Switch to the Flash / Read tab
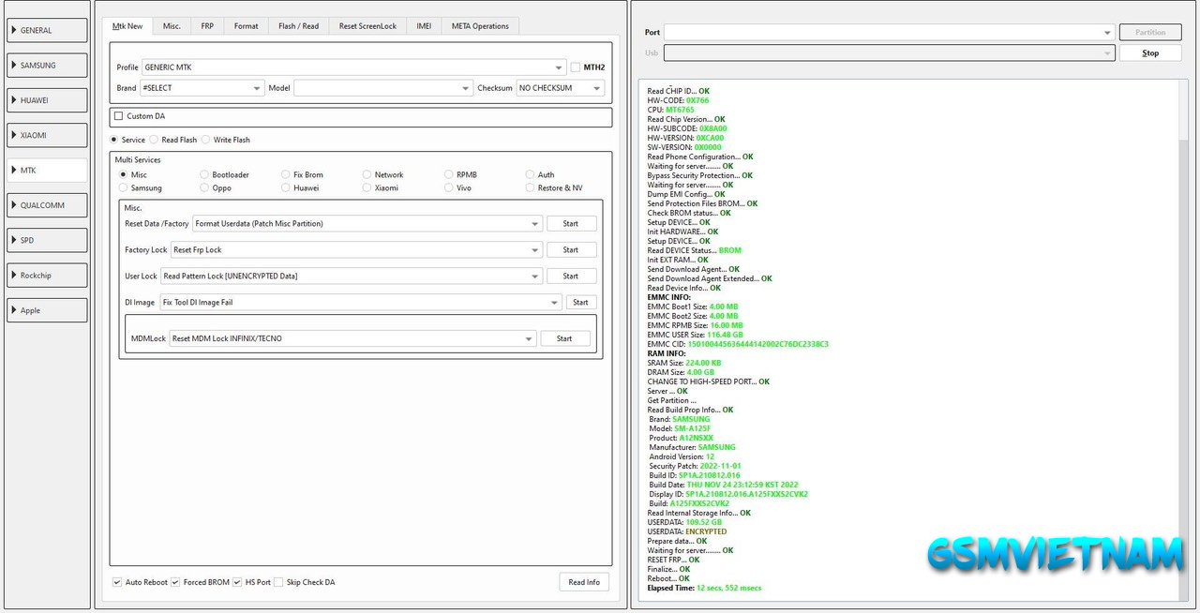This screenshot has height=613, width=1200. (299, 26)
